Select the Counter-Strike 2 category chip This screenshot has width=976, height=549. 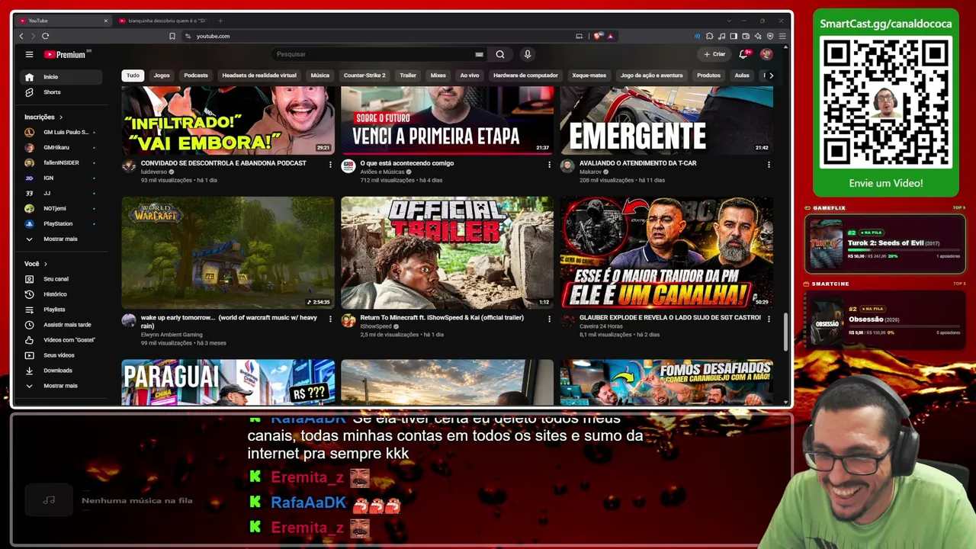(364, 75)
